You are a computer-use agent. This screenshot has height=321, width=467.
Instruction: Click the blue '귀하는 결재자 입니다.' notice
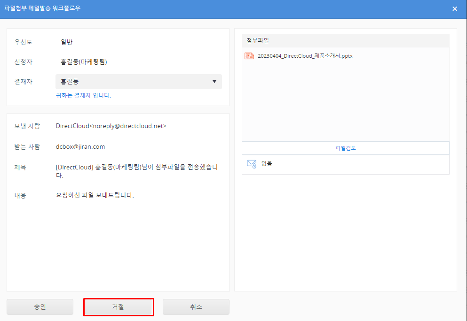(x=83, y=95)
